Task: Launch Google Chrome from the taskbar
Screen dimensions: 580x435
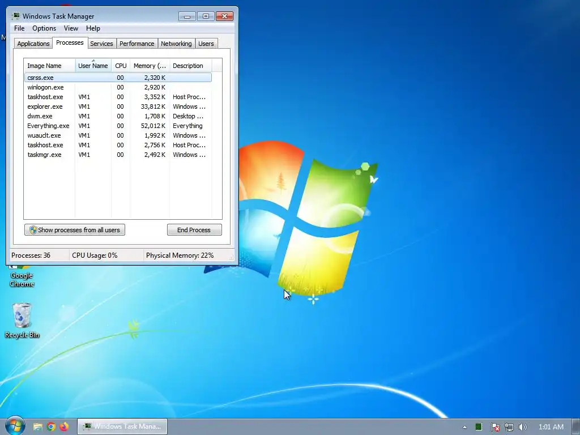Action: pos(51,427)
